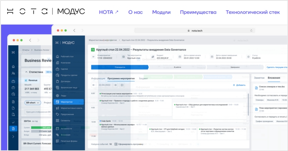This screenshot has width=288, height=151.
Task: Click browser forward arrow in front window
Action: [x=82, y=30]
